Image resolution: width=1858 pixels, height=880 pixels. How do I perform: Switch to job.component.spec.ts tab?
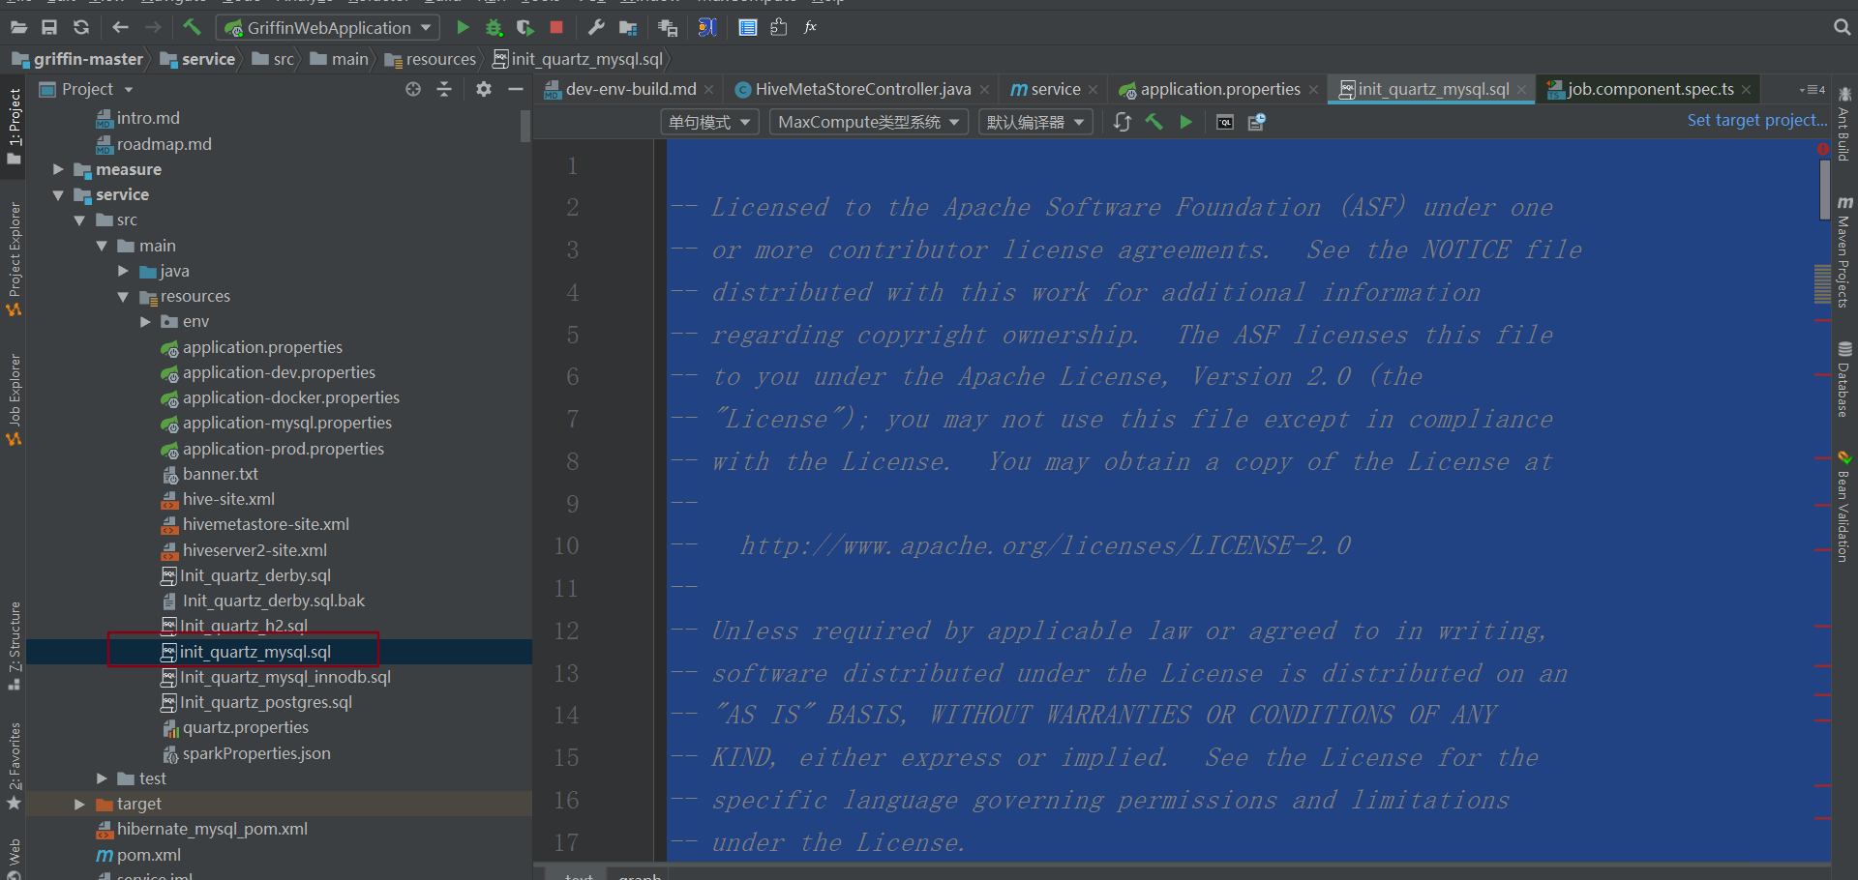click(x=1650, y=89)
